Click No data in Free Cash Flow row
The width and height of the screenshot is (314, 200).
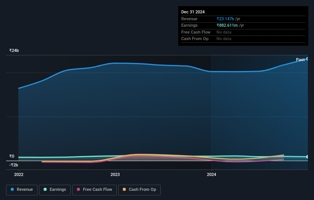click(224, 32)
